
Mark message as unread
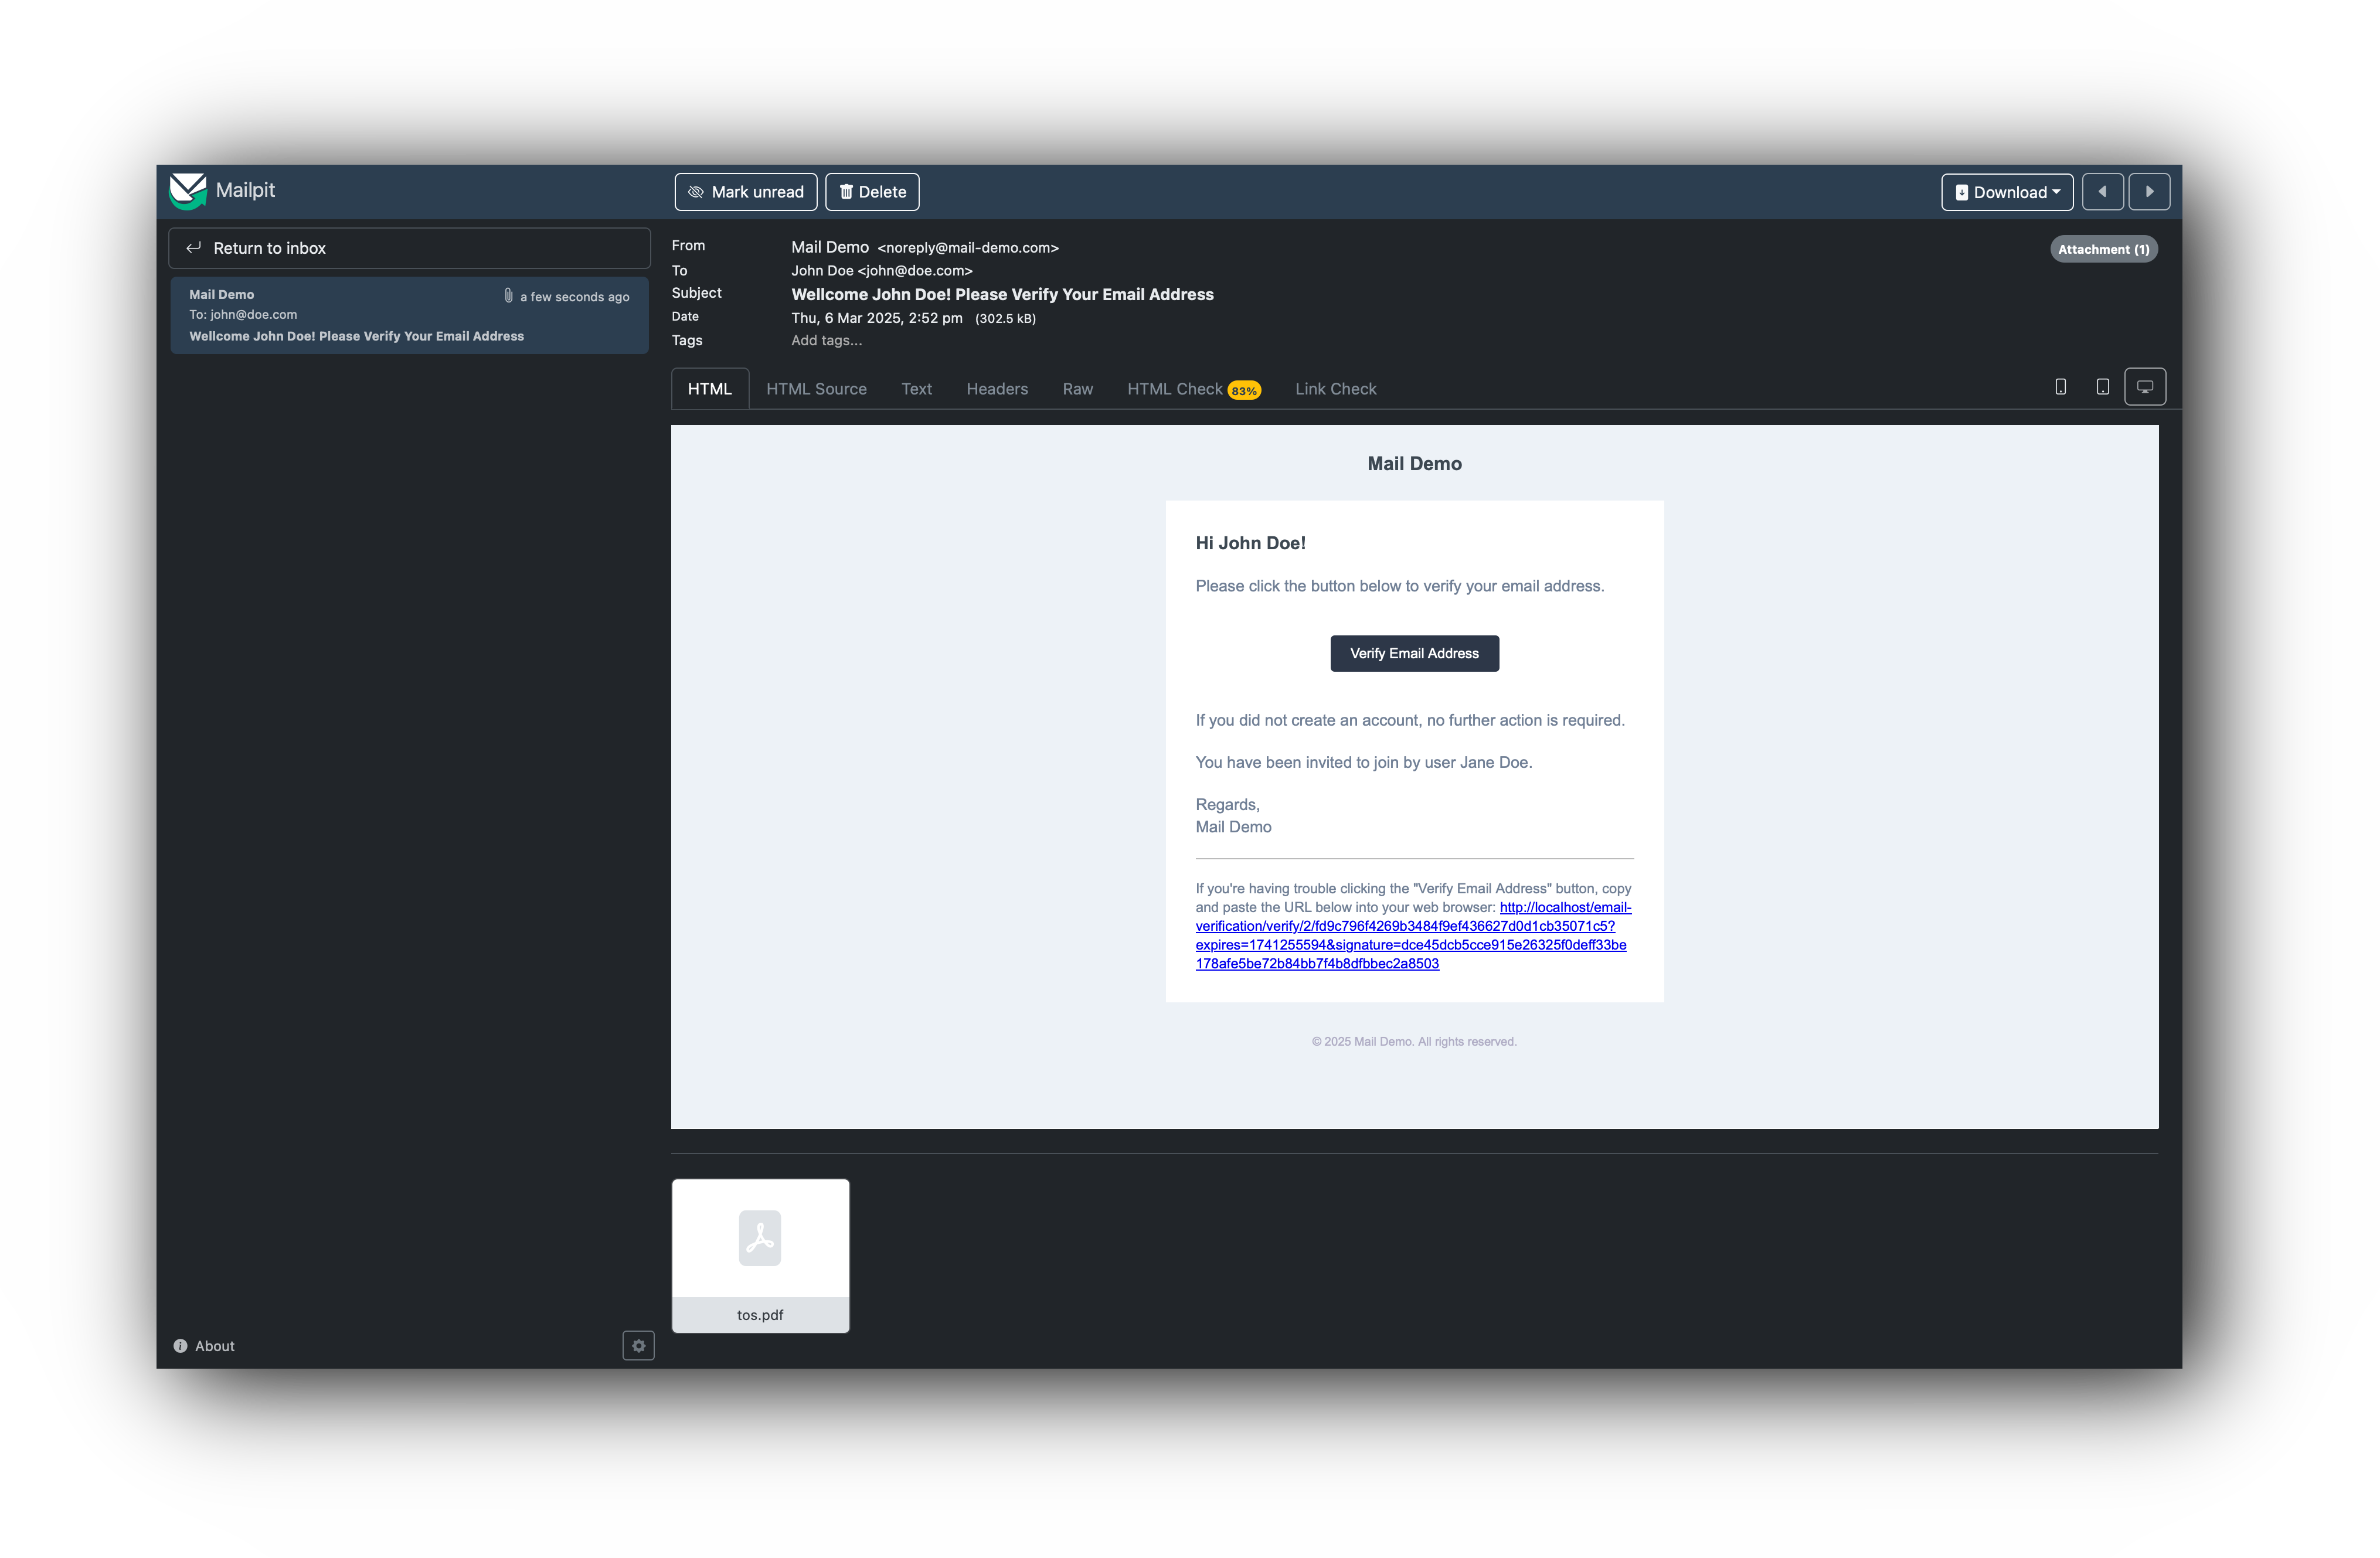pyautogui.click(x=745, y=192)
